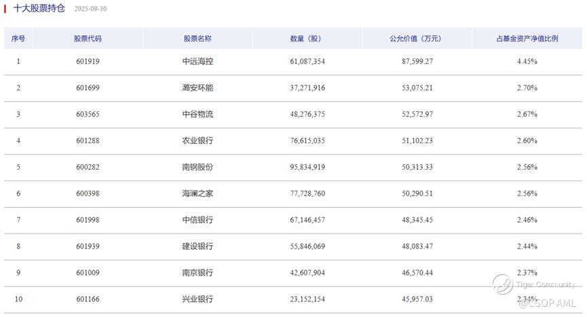
Task: Click the 占基金资产净值比例 column header
Action: 527,38
